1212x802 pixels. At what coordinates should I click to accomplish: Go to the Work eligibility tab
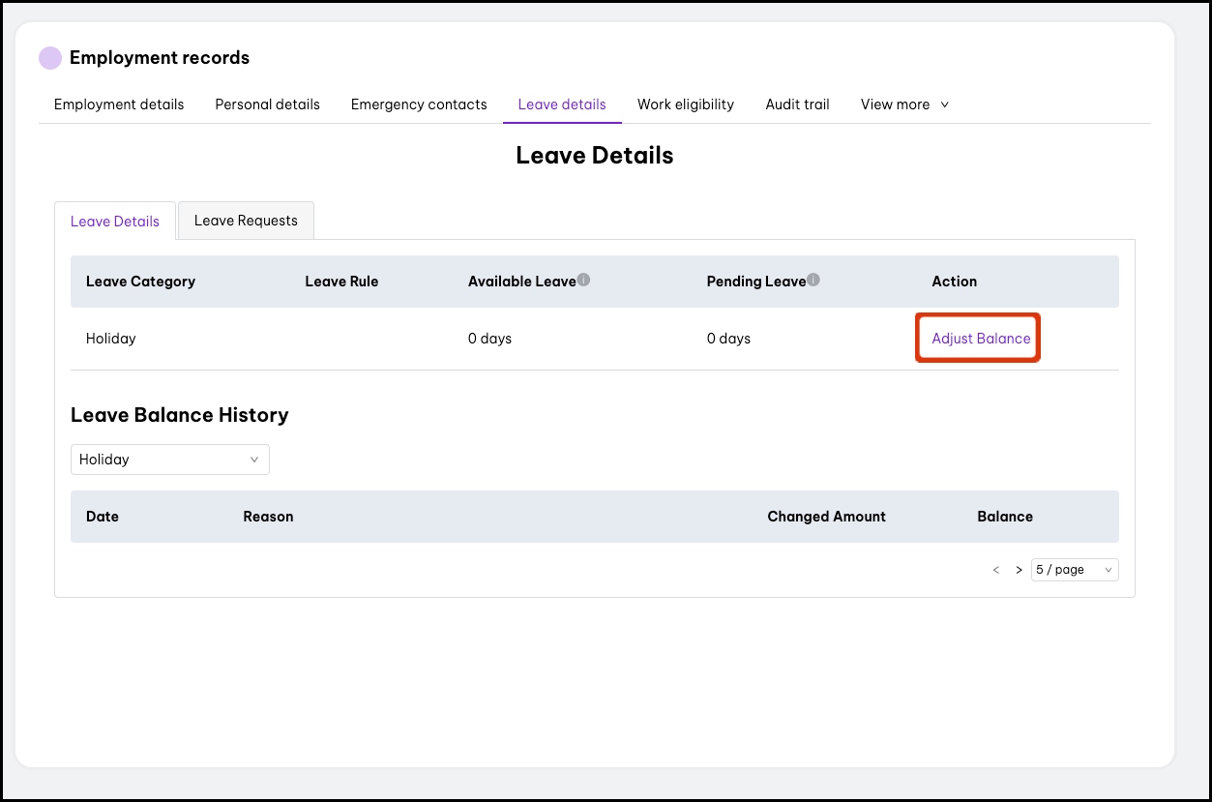coord(685,104)
